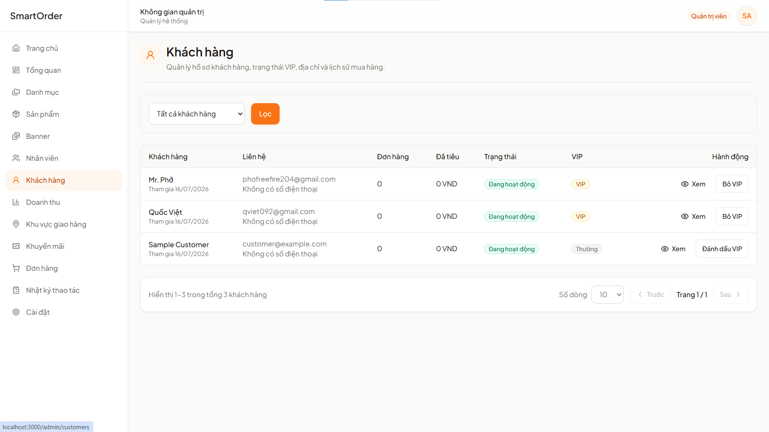769x432 pixels.
Task: Click email customer@example.com
Action: point(284,244)
